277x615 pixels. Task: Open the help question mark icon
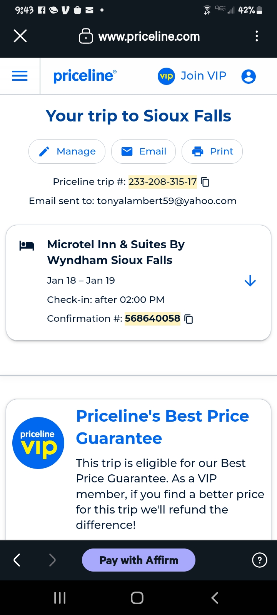[259, 560]
